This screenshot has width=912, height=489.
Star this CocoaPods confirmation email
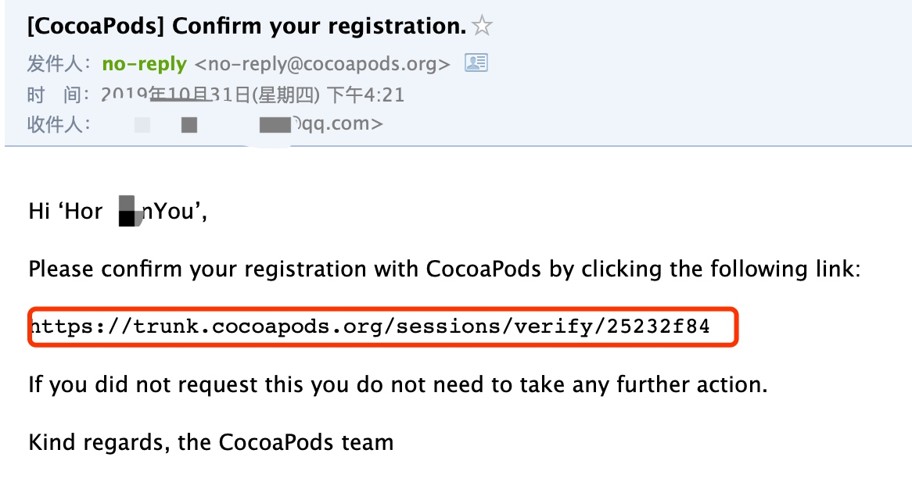pyautogui.click(x=482, y=26)
